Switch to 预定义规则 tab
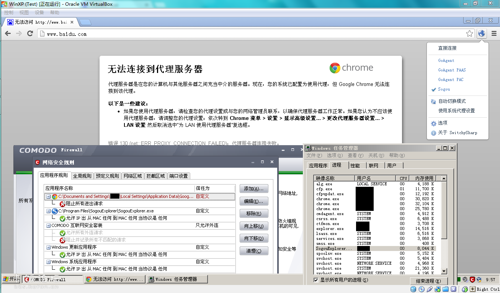This screenshot has height=293, width=500. pos(107,176)
